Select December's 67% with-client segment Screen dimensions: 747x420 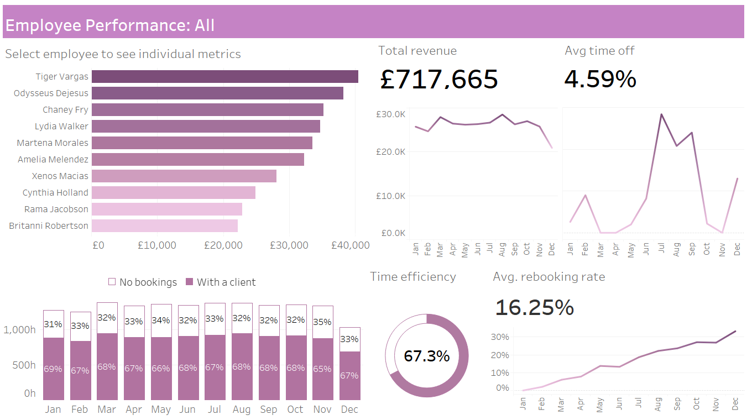coord(350,376)
